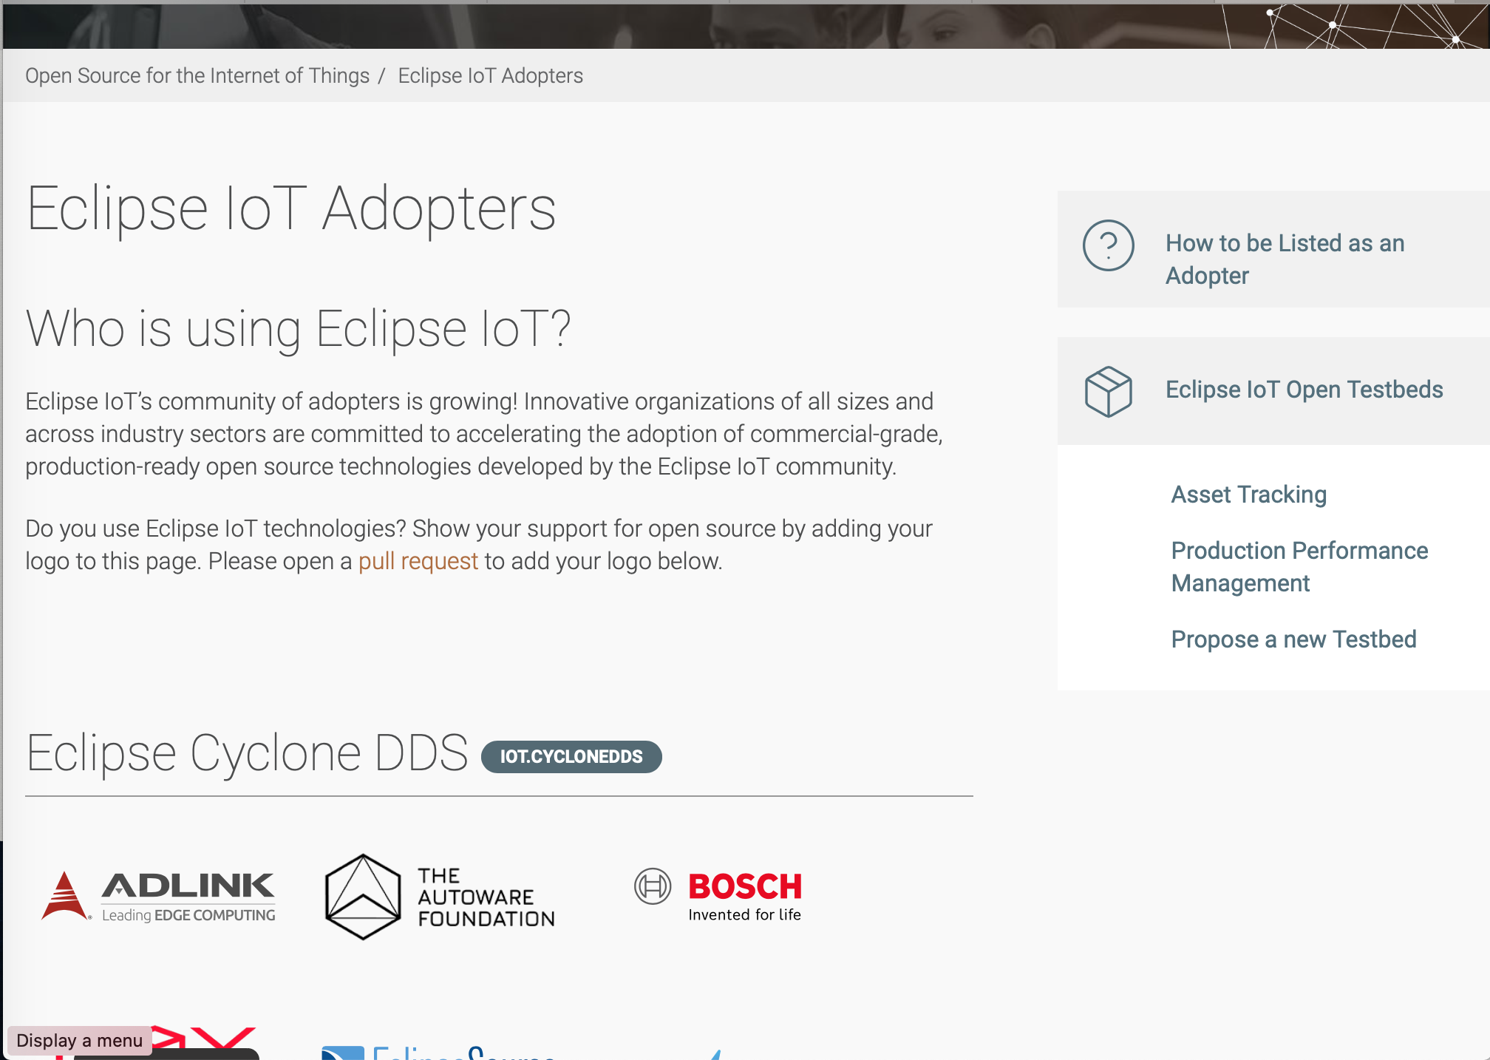
Task: Click the cube icon beside Open Testbeds
Action: 1108,391
